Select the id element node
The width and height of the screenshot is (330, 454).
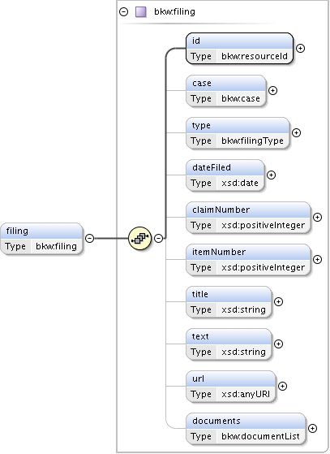(x=239, y=49)
